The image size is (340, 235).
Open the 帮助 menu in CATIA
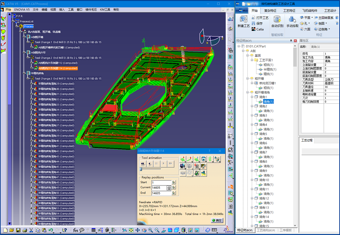point(116,9)
